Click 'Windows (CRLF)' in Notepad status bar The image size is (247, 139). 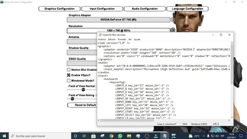point(199,124)
